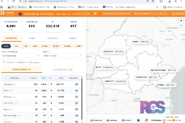Select the Distrital tab
The image size is (185, 123).
coord(12,38)
